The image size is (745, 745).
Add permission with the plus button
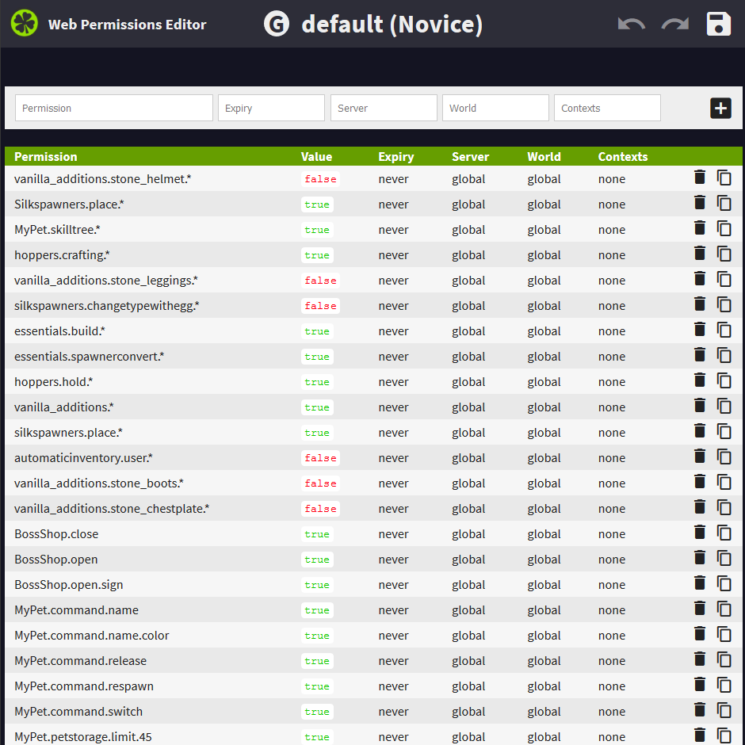click(x=720, y=108)
